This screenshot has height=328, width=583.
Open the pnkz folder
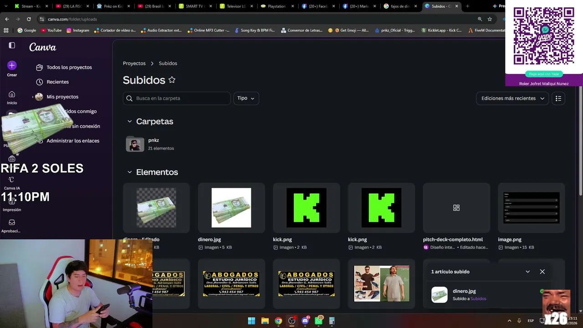[x=150, y=144]
